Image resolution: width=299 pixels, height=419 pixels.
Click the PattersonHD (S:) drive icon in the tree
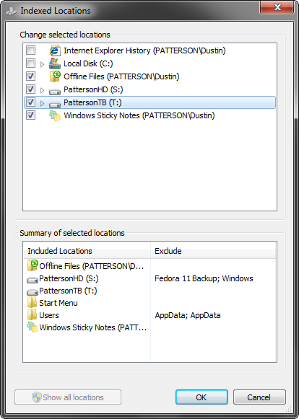[55, 91]
